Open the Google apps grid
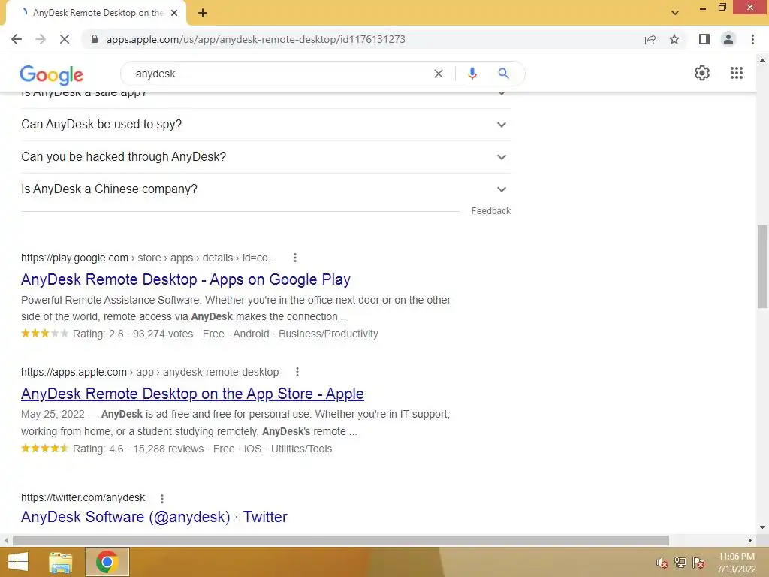This screenshot has width=769, height=577. 736,73
